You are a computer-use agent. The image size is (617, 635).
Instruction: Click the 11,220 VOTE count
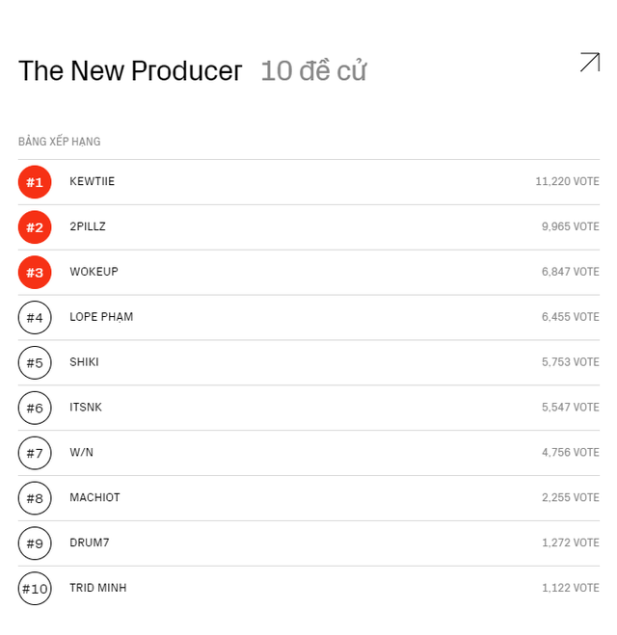(x=567, y=181)
